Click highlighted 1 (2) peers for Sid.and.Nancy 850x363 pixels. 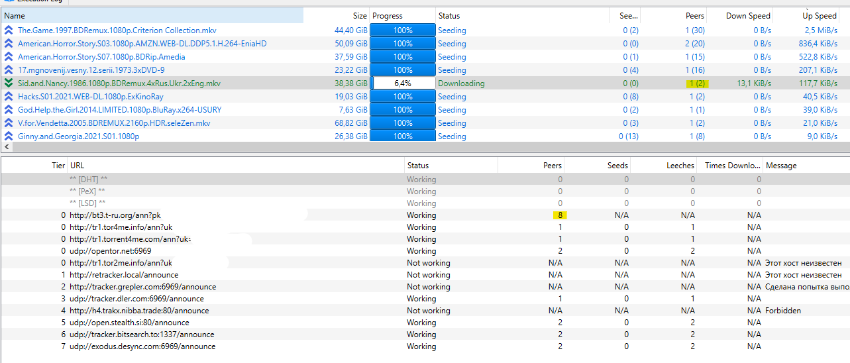tap(696, 83)
